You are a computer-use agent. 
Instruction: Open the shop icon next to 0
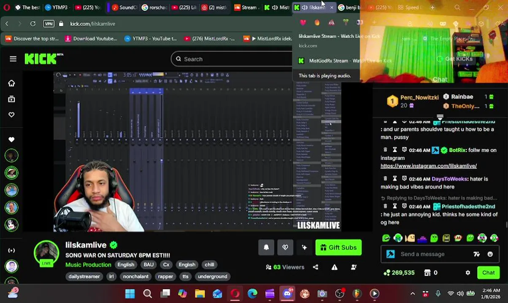pos(427,273)
